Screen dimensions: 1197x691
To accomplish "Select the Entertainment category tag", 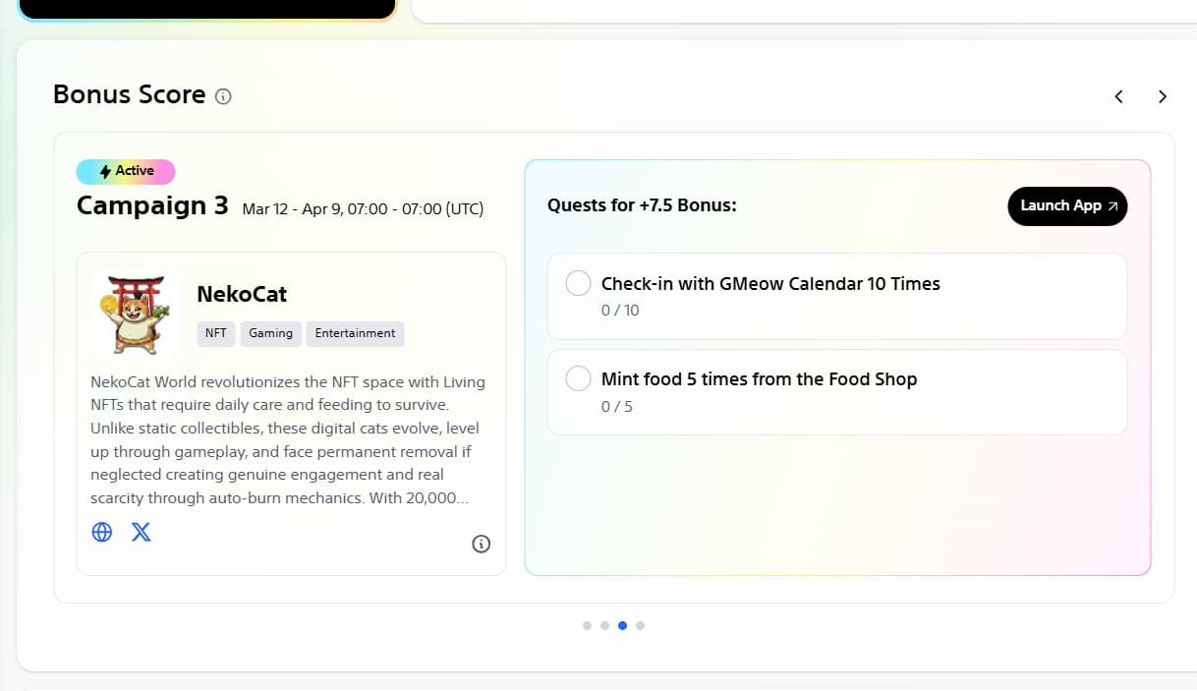I will [355, 333].
